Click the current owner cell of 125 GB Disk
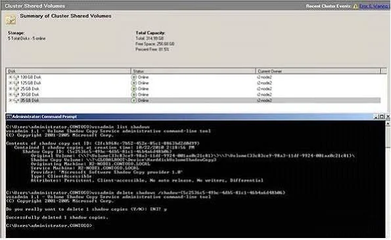Image resolution: width=391 pixels, height=240 pixels. click(264, 83)
